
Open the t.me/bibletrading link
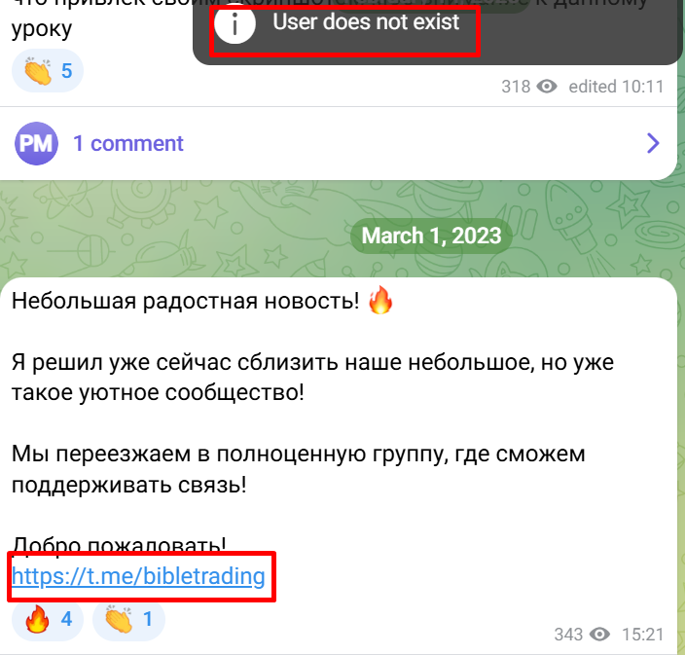click(x=138, y=576)
